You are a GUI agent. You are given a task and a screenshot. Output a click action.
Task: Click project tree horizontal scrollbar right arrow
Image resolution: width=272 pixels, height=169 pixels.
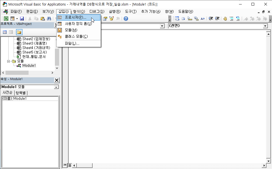pos(52,73)
